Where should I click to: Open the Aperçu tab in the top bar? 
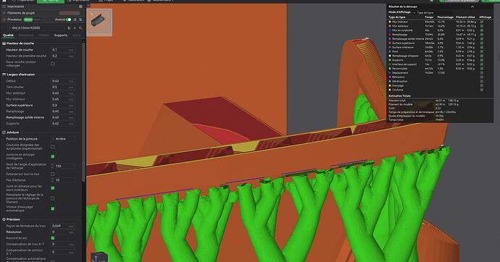[51, 1]
